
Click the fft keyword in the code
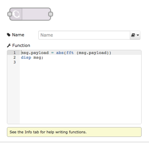point(70,53)
